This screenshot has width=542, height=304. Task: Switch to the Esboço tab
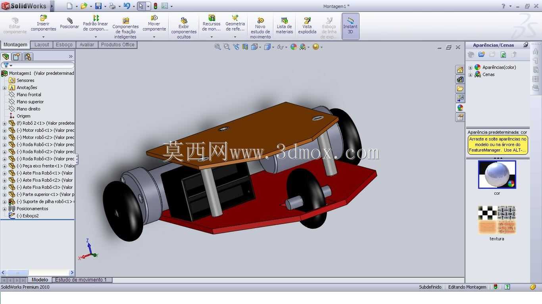click(x=64, y=45)
